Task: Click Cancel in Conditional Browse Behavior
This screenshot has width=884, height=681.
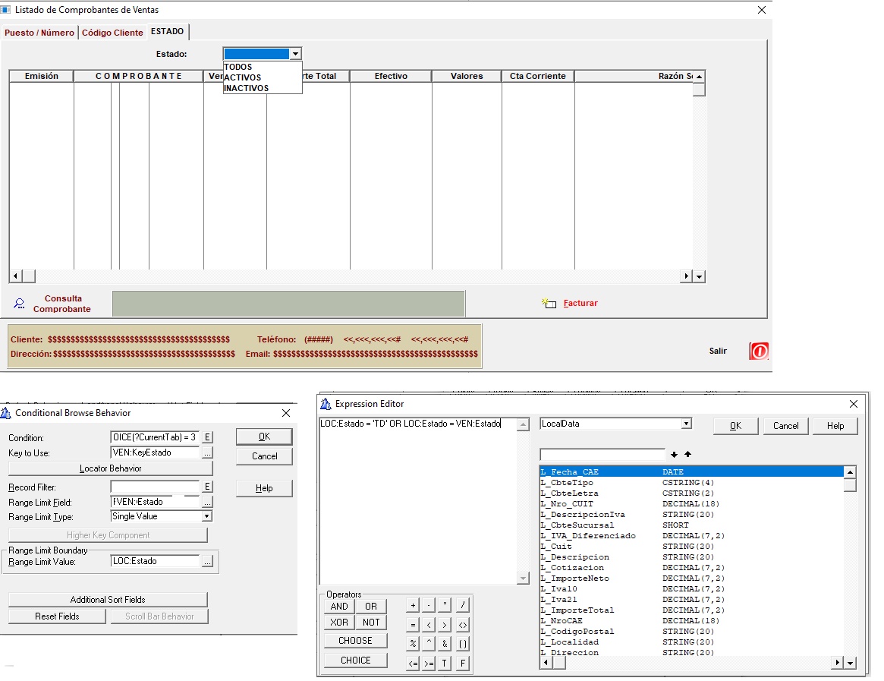Action: [264, 456]
